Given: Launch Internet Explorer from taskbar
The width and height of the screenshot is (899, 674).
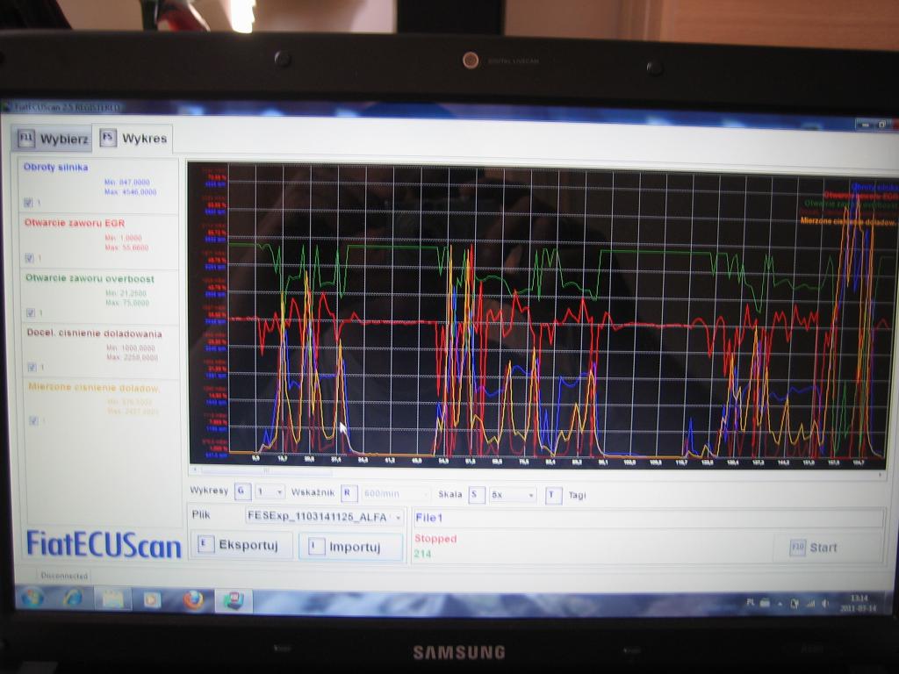Looking at the screenshot, I should [x=72, y=599].
